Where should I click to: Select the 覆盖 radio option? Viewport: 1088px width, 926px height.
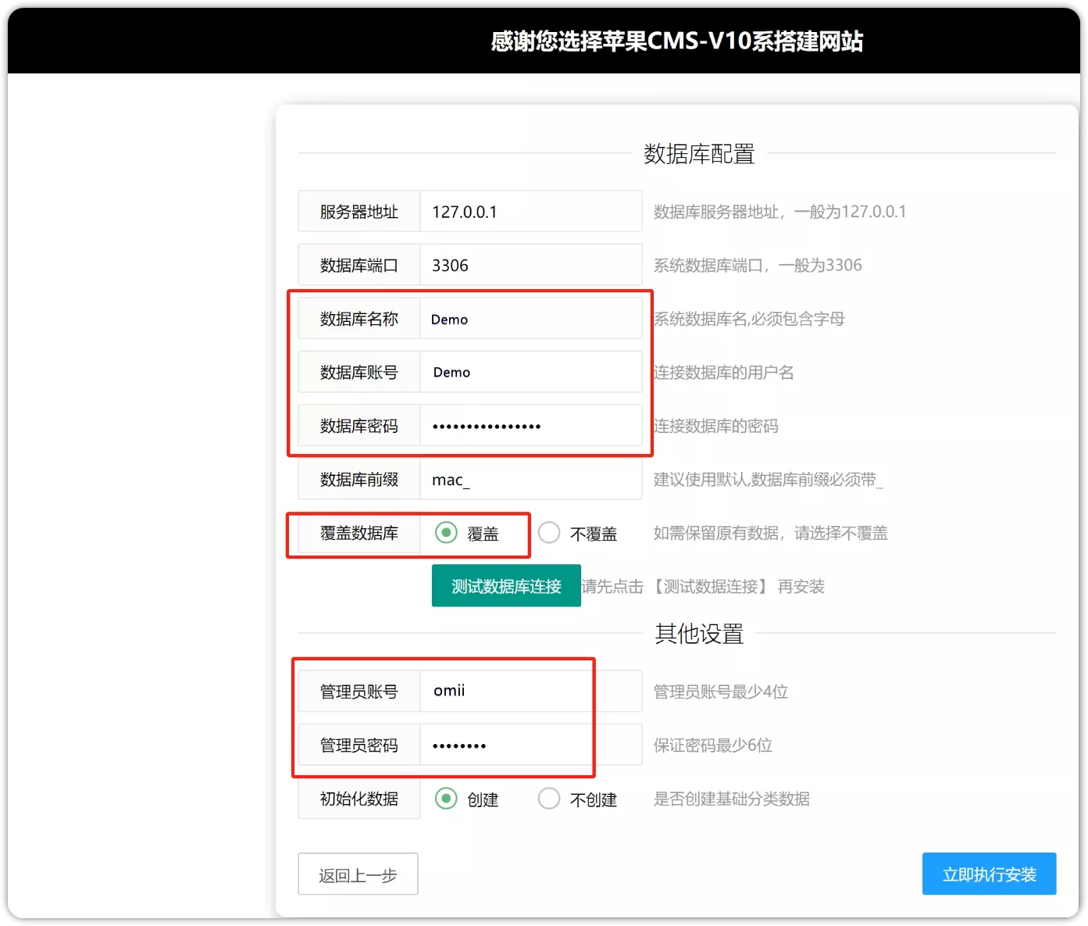pyautogui.click(x=446, y=533)
